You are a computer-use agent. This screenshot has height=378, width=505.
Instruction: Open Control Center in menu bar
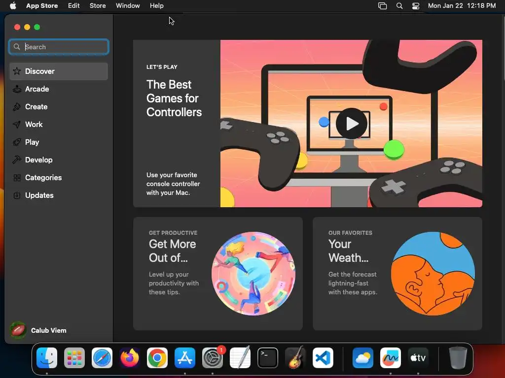416,6
